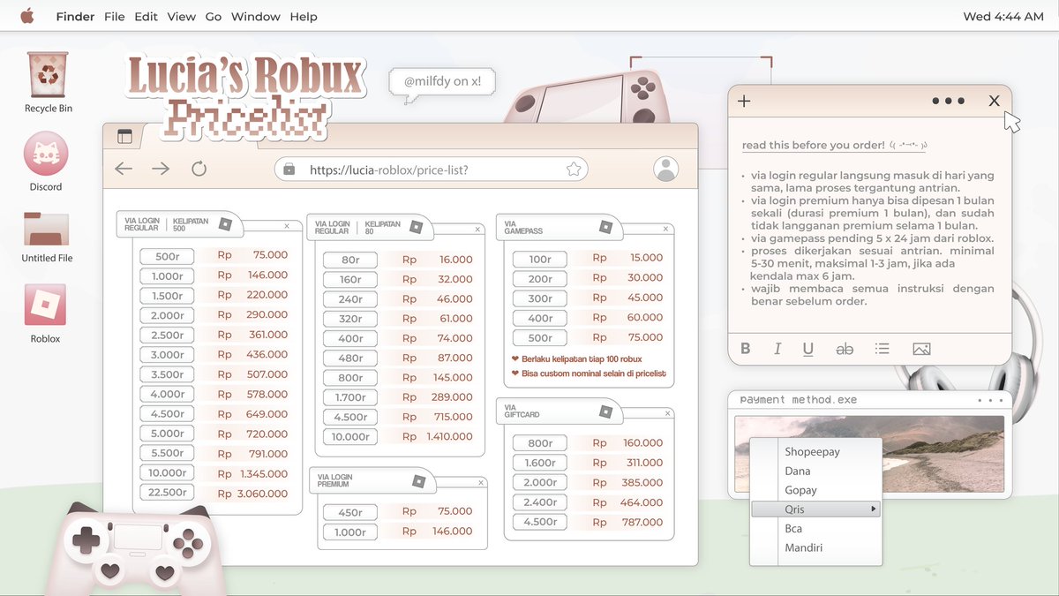Click the 1.600r giftcard amount button
The height and width of the screenshot is (596, 1059).
(540, 463)
